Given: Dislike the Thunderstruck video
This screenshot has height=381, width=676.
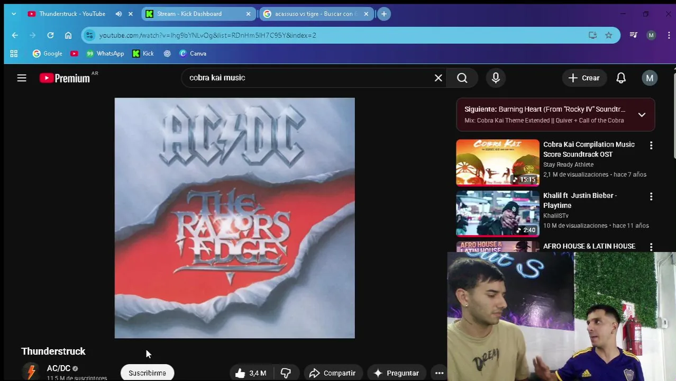Looking at the screenshot, I should (x=286, y=373).
